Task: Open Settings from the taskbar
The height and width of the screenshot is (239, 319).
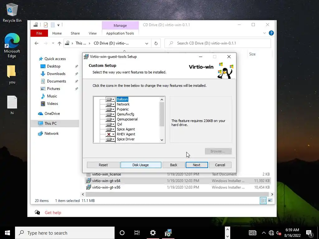Action: click(x=153, y=233)
